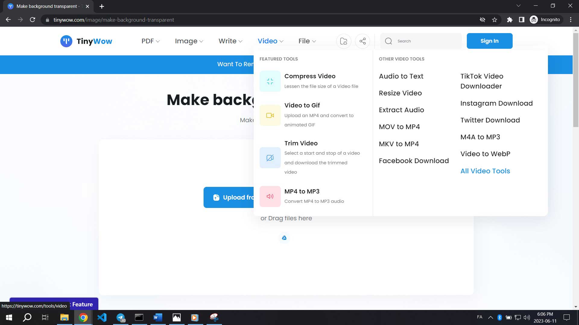Click the Feature button at bottom left
579x325 pixels.
point(54,304)
